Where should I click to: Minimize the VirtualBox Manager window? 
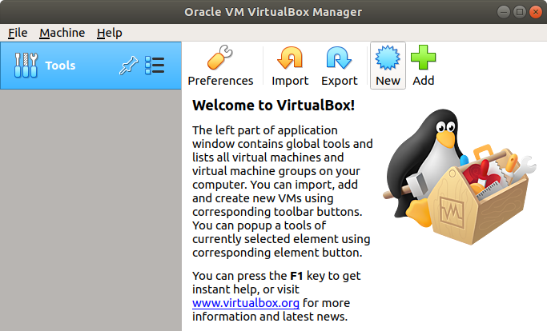[x=504, y=12]
